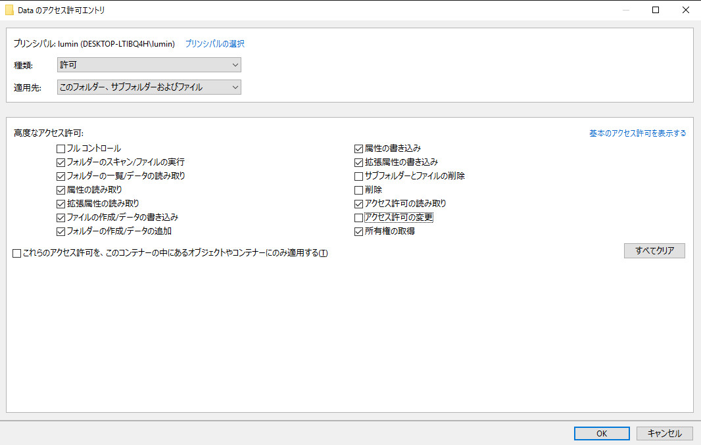Enable サブフォルダーとファイルの削除 permission
The image size is (701, 445).
[x=358, y=176]
